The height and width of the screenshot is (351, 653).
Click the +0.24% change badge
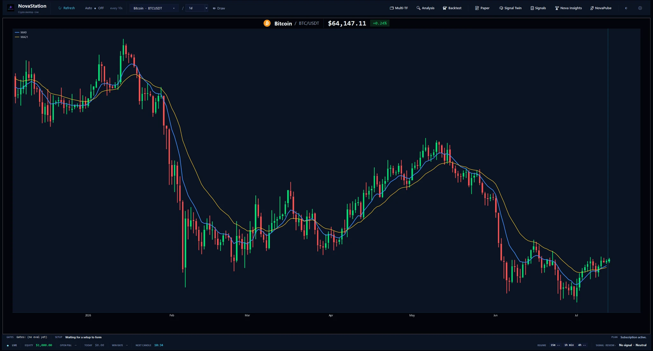coord(380,23)
